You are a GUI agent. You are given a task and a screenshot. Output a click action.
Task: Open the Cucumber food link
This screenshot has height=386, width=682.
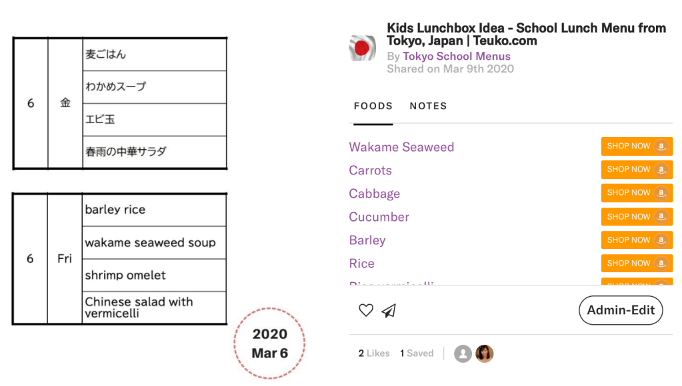pos(379,217)
